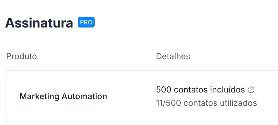Viewport: 278px width, 125px height.
Task: Select the Marketing Automation product name
Action: point(63,96)
